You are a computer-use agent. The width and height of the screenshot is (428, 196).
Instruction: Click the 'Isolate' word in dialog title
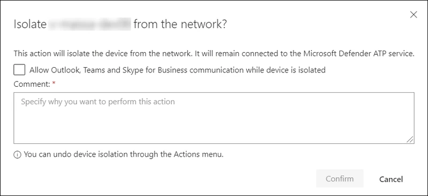coord(30,24)
